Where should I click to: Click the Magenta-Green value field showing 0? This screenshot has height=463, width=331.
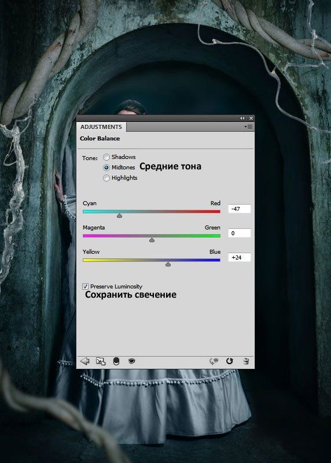(x=240, y=233)
